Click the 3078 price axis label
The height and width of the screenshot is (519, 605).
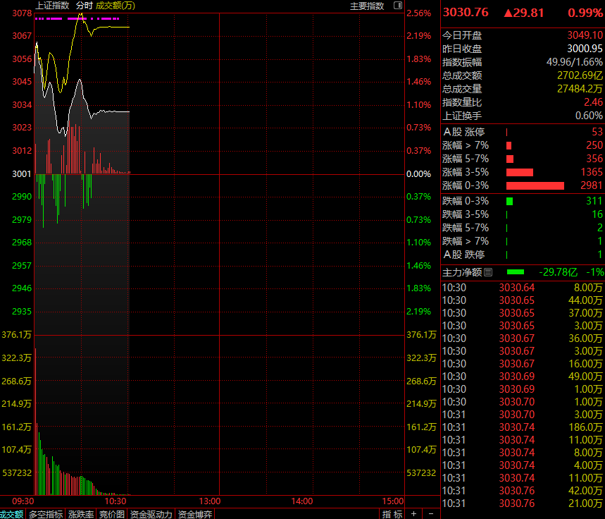(22, 13)
